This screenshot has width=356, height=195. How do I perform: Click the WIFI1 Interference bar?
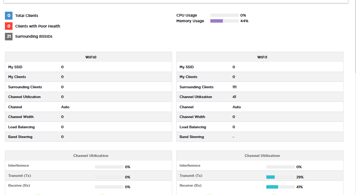point(280,167)
